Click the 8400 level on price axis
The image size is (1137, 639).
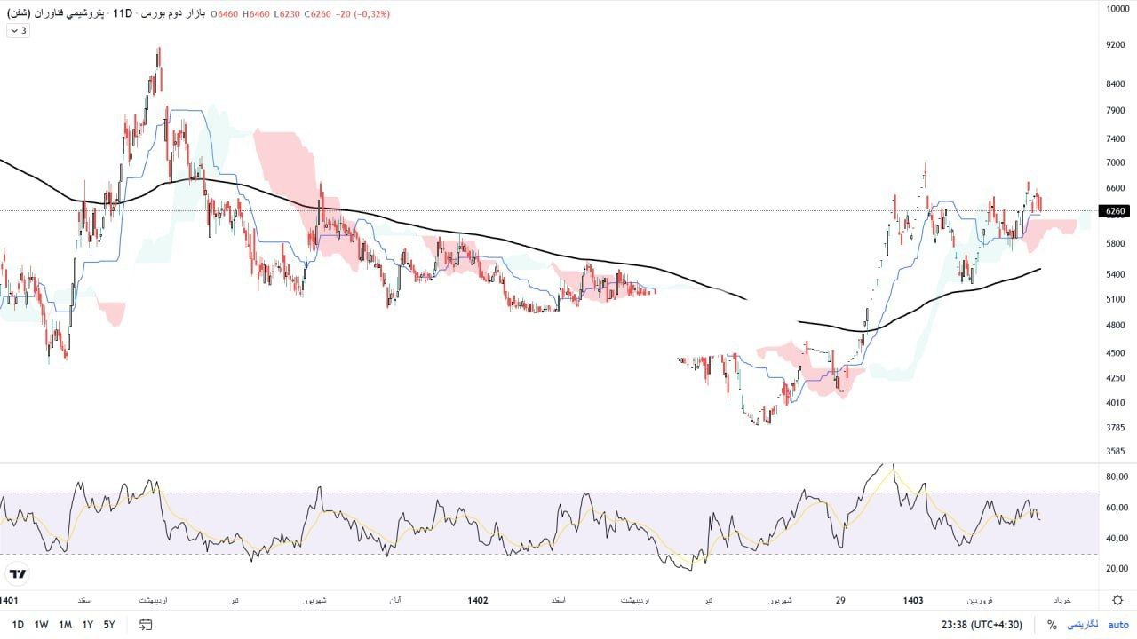(1117, 84)
